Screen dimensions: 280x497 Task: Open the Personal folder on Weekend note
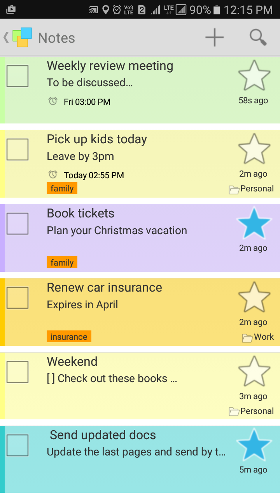[x=252, y=411]
